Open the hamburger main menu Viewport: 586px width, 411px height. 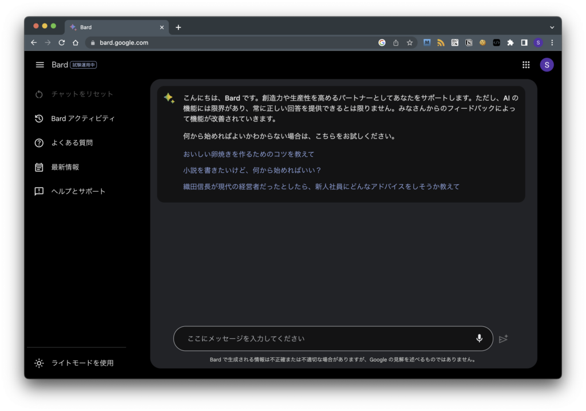tap(39, 65)
